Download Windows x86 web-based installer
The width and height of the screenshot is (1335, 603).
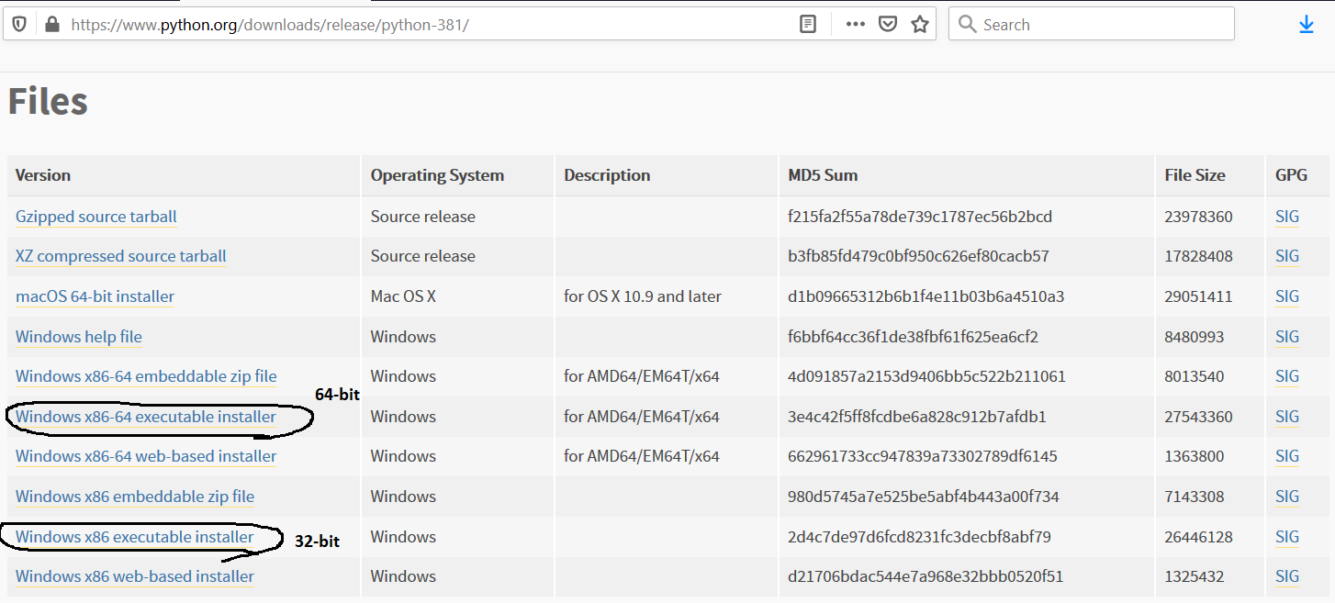[x=135, y=576]
